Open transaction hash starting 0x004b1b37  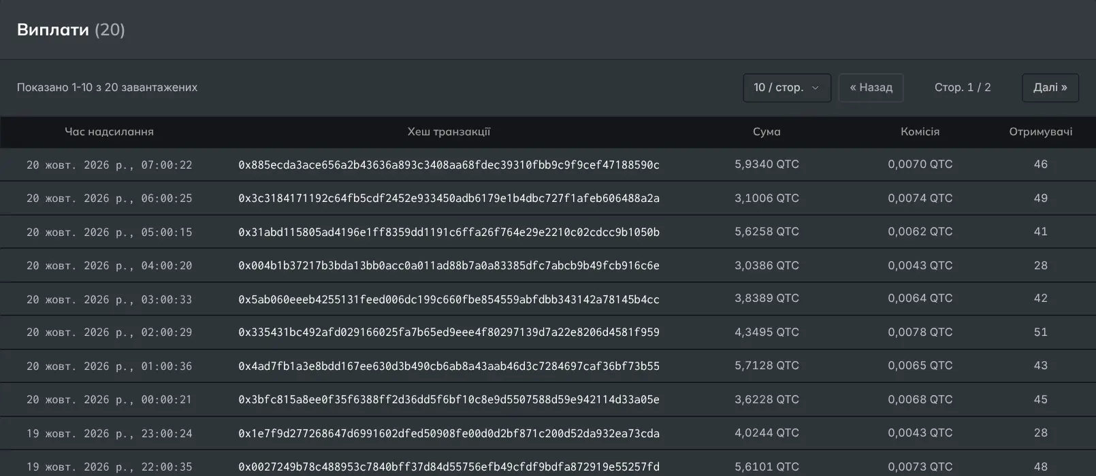[x=449, y=265]
